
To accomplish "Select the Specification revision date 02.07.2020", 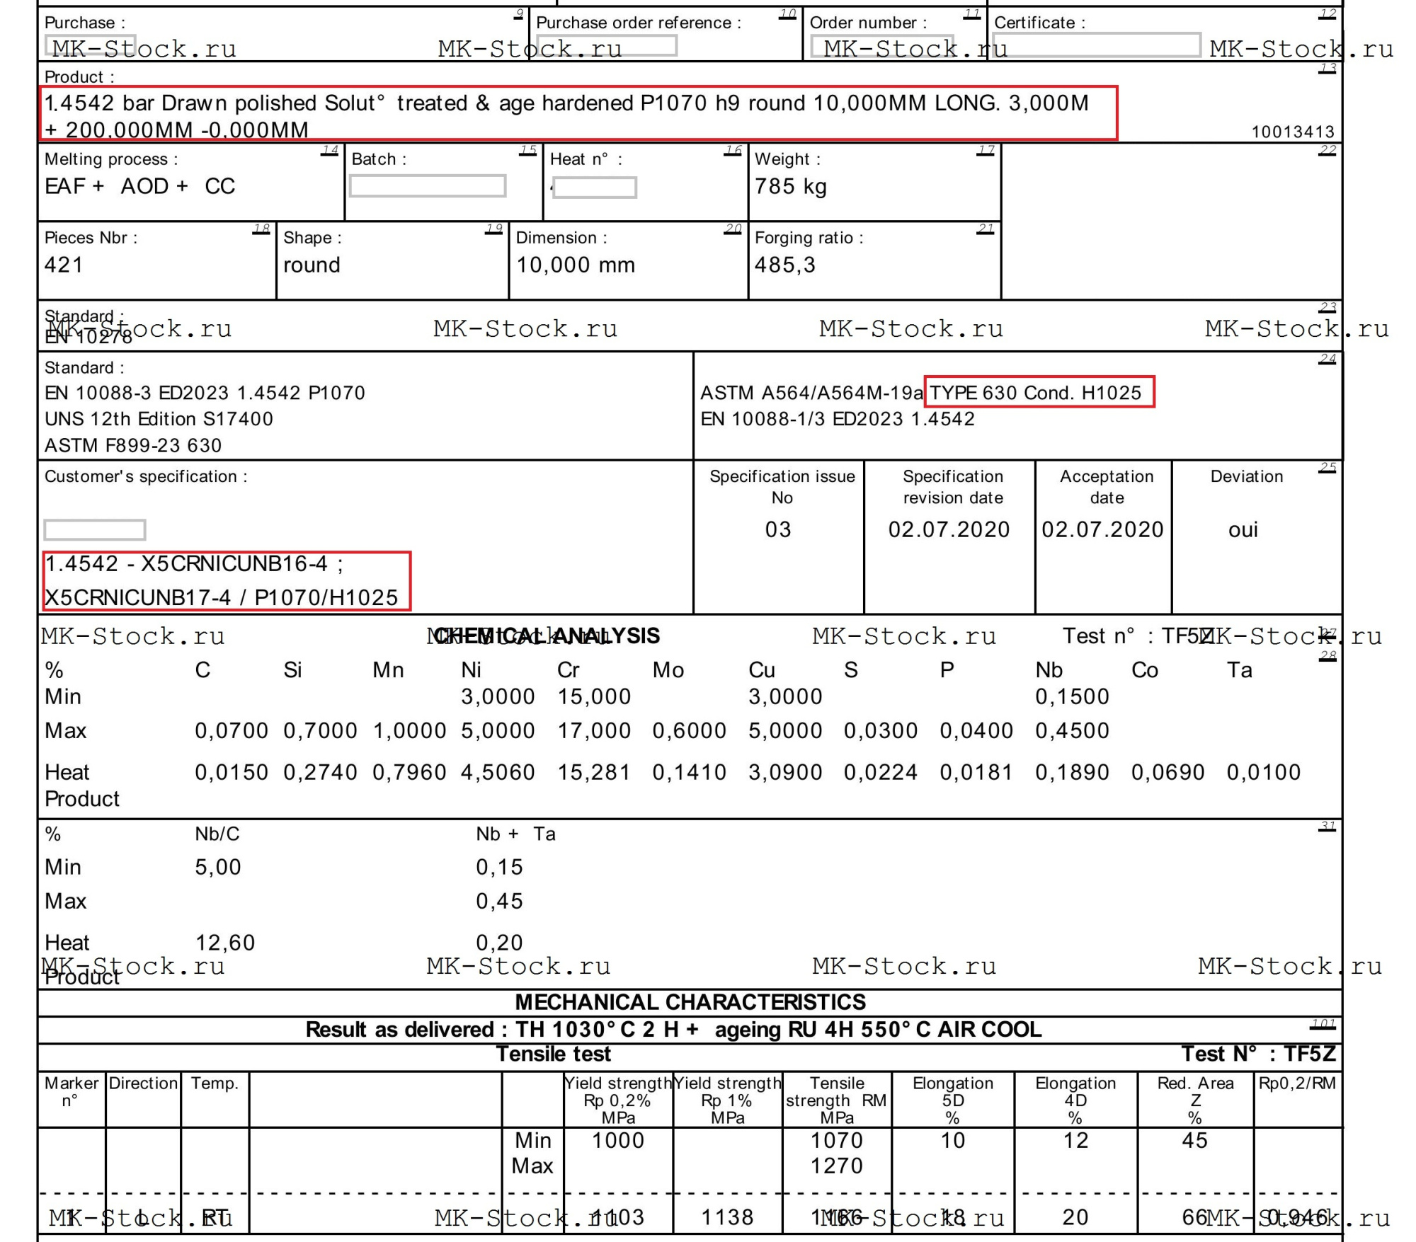I will pos(949,529).
